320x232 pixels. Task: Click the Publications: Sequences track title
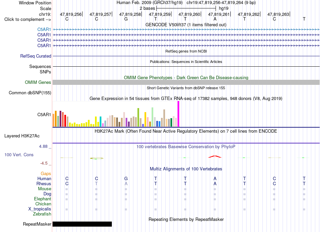(x=186, y=62)
